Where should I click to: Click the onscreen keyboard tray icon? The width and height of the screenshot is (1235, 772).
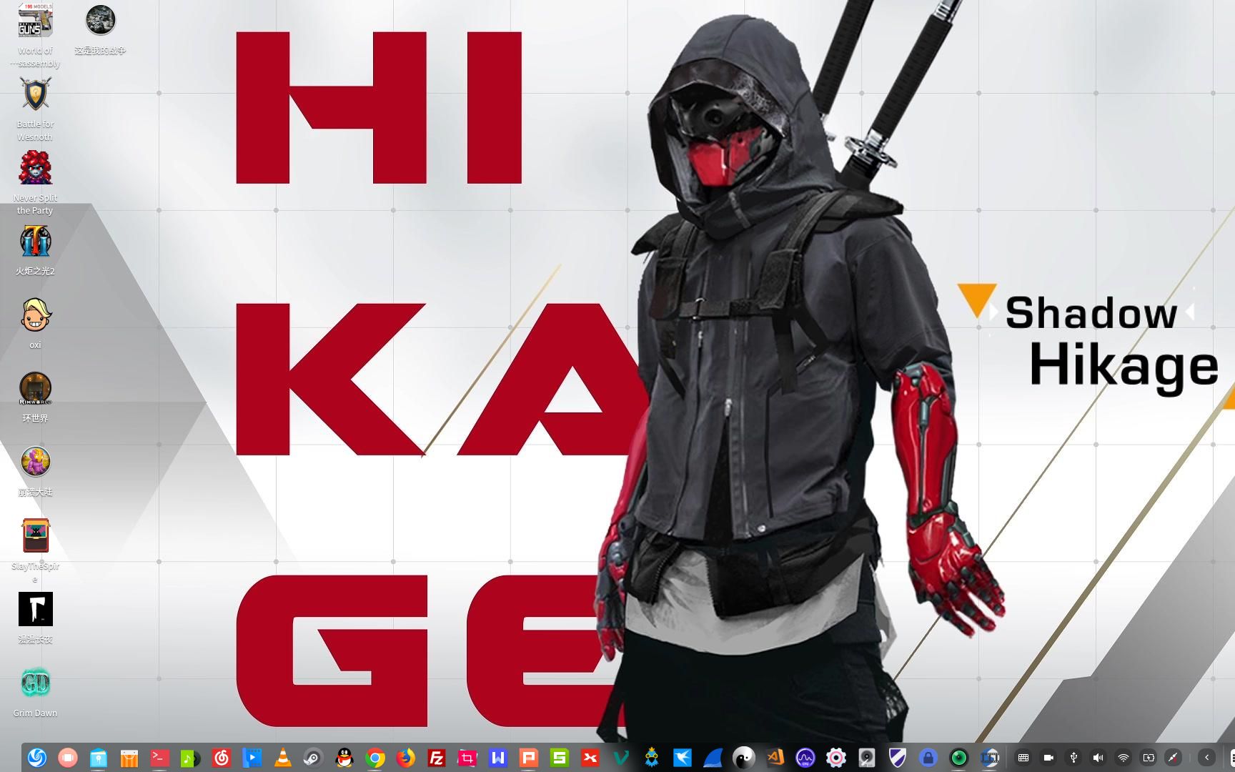tap(1023, 757)
